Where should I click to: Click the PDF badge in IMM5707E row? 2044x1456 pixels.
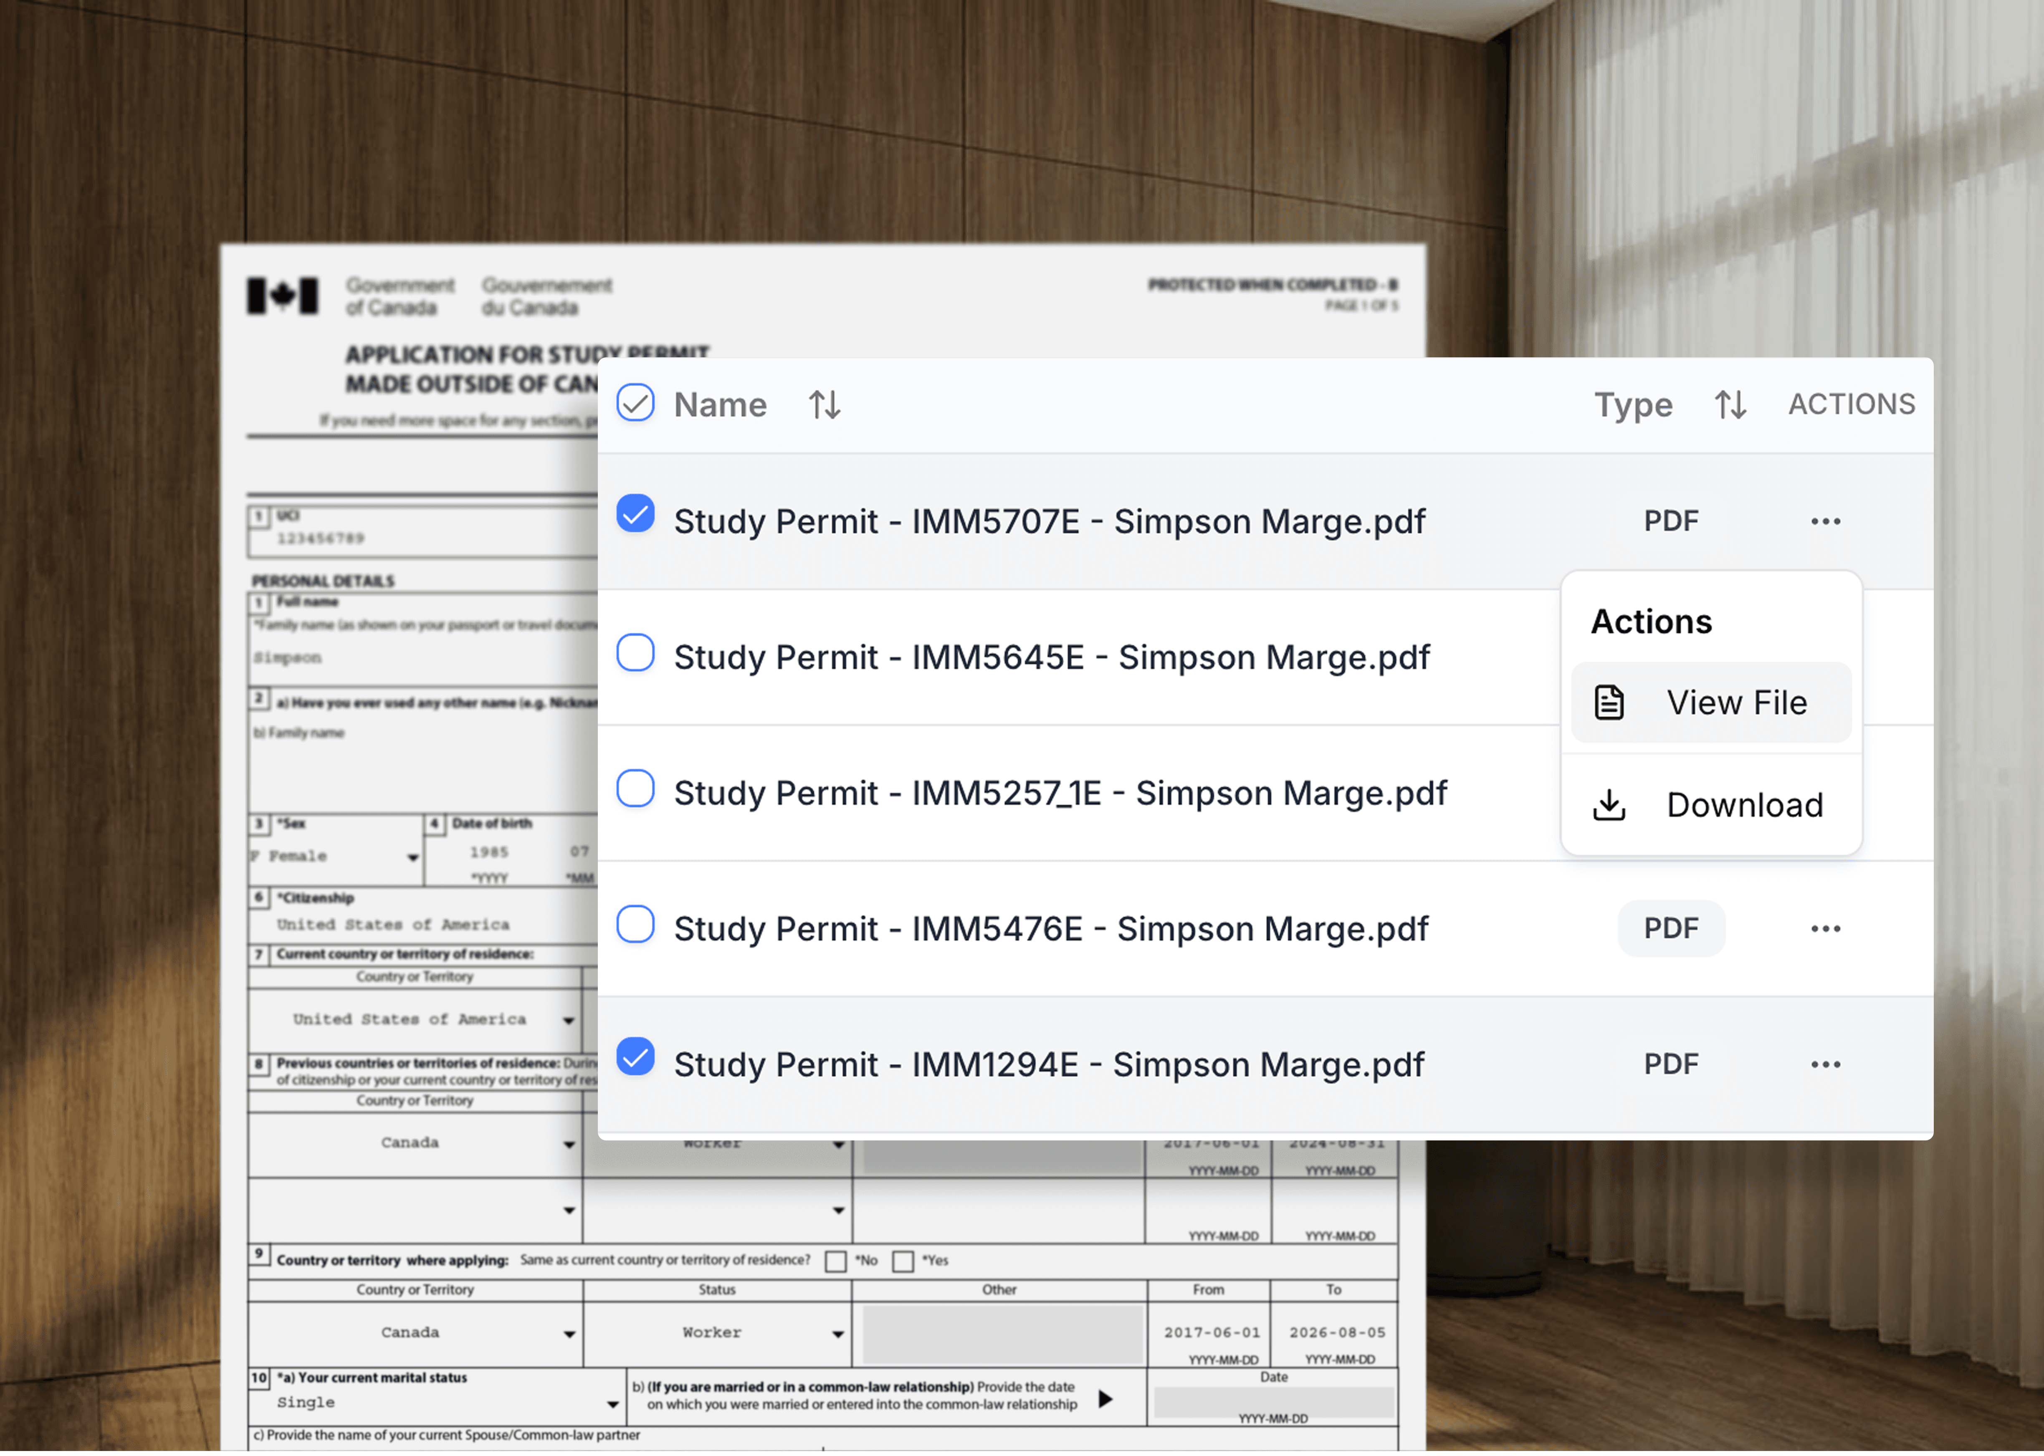(1670, 522)
